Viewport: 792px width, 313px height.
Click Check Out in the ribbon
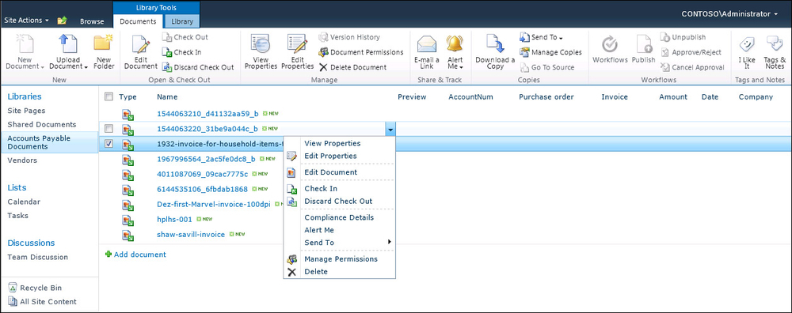point(185,37)
